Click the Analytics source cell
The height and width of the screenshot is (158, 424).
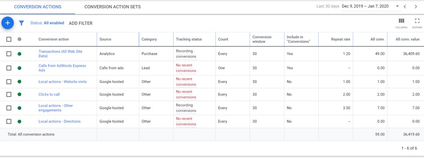tap(107, 54)
